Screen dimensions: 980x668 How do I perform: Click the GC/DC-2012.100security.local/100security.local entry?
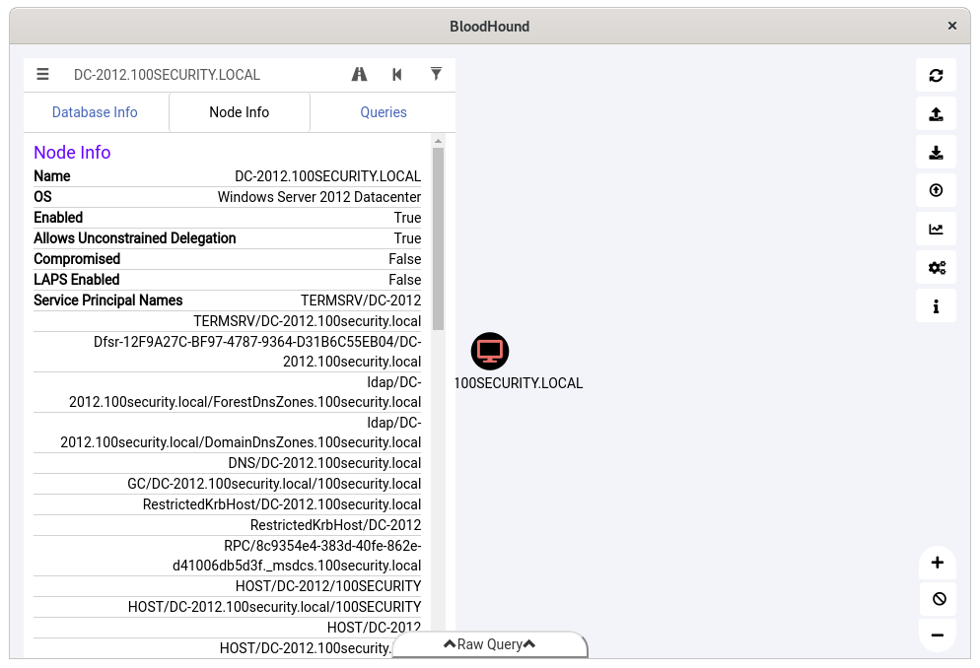point(274,483)
